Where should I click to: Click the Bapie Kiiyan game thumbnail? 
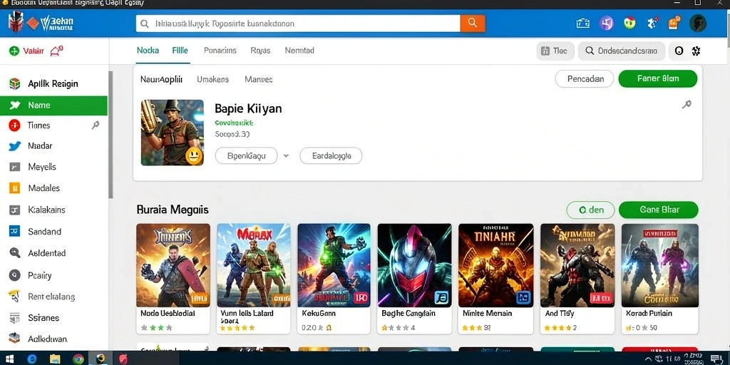tap(173, 132)
